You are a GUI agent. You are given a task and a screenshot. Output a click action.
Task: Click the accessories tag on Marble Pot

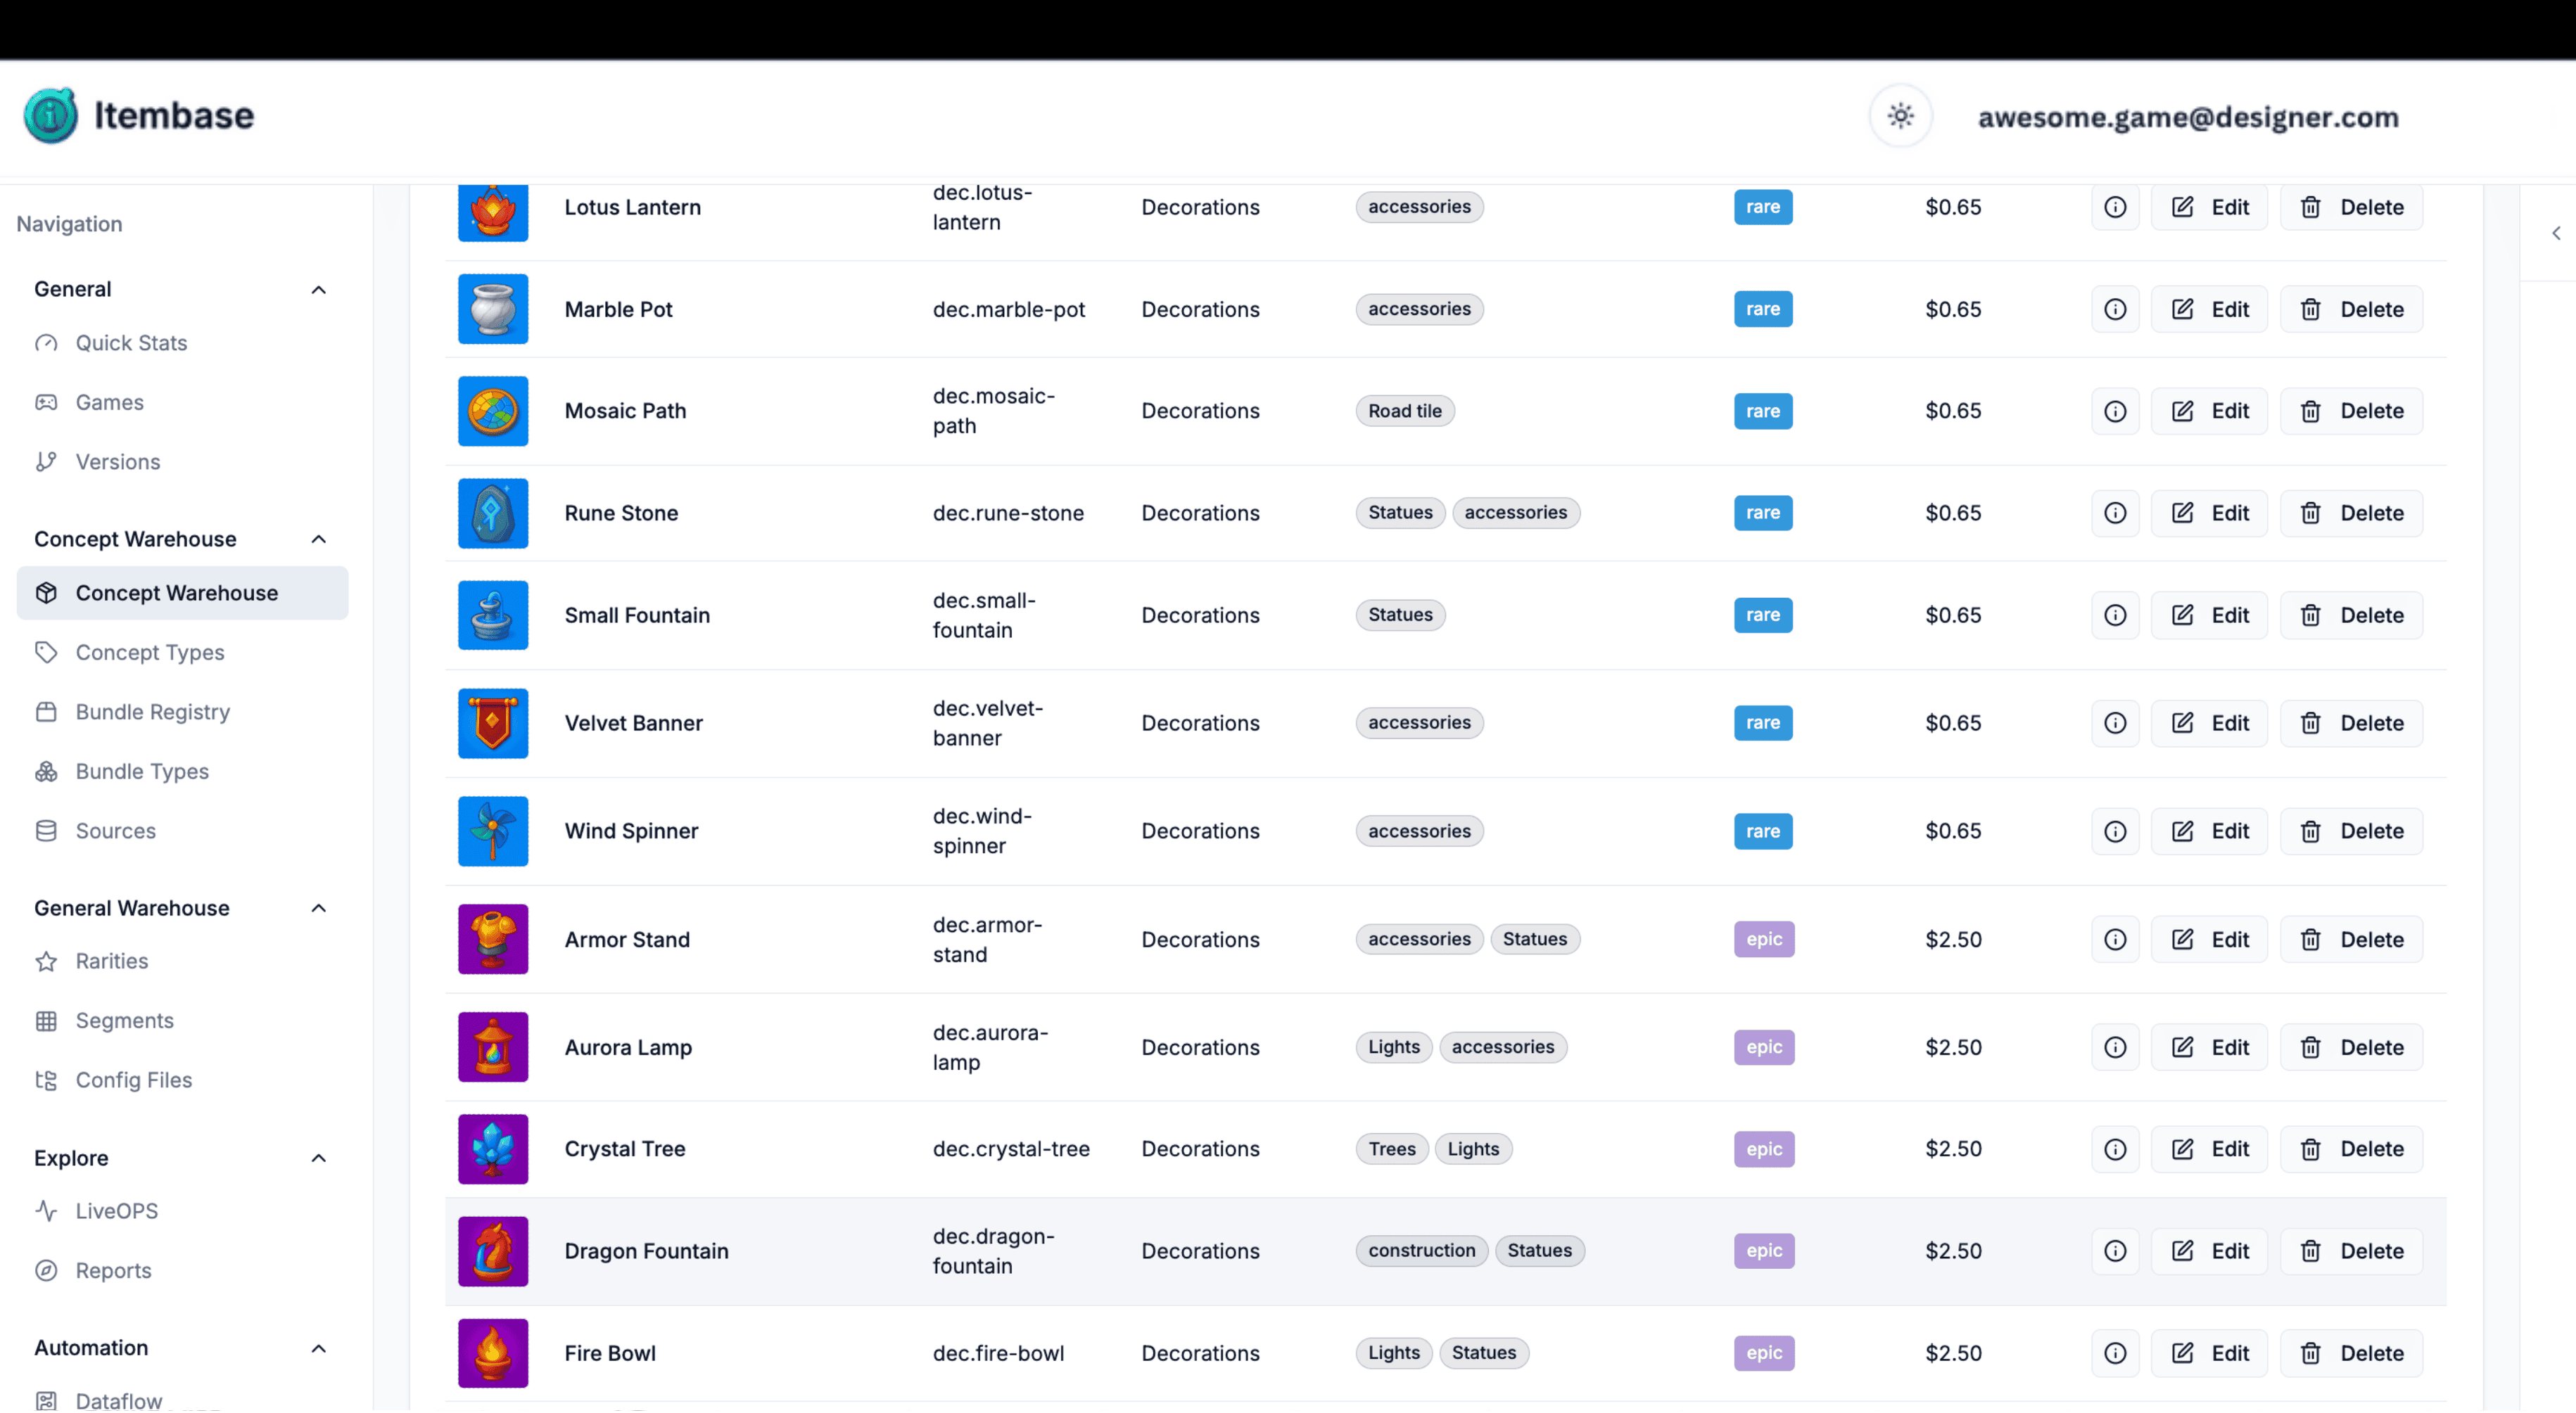1418,309
